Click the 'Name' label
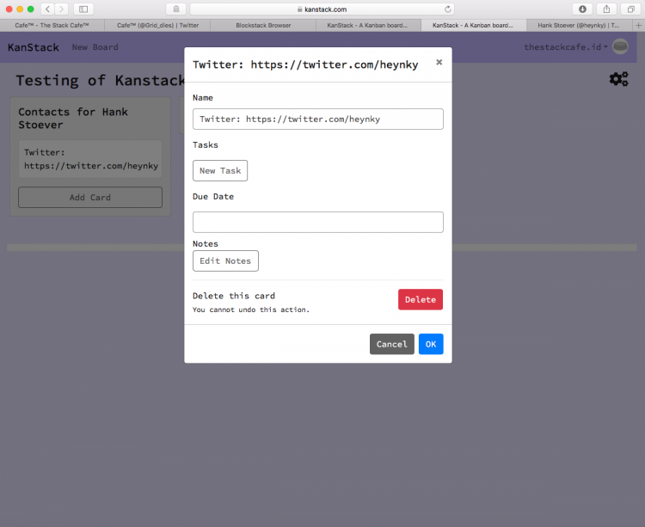 click(203, 98)
